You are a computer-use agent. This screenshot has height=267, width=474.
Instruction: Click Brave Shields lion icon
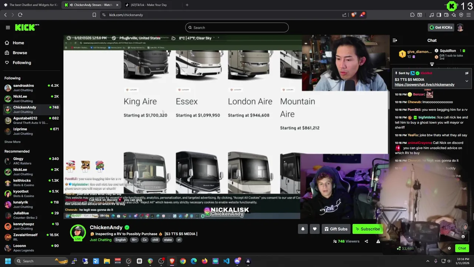pos(354,15)
